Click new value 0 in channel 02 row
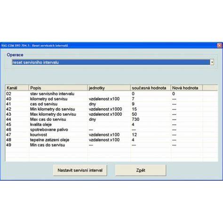This screenshot has height=223, width=223. point(174,94)
